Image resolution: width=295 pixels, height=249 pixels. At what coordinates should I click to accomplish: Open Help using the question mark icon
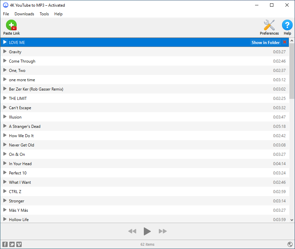(x=287, y=25)
